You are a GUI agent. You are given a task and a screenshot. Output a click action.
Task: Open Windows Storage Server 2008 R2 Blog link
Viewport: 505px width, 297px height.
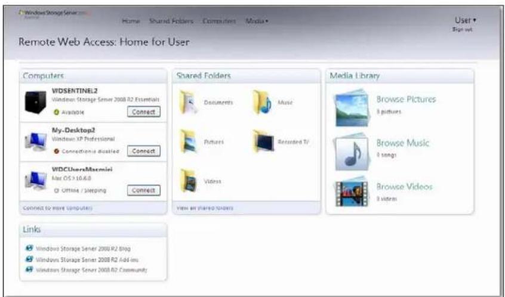[x=83, y=249]
